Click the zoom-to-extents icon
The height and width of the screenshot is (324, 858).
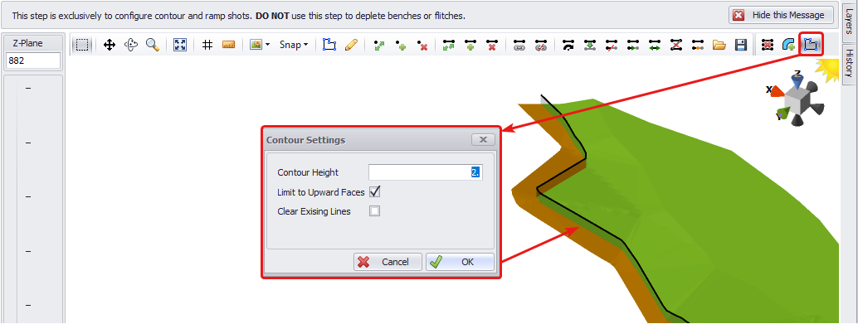[x=180, y=45]
